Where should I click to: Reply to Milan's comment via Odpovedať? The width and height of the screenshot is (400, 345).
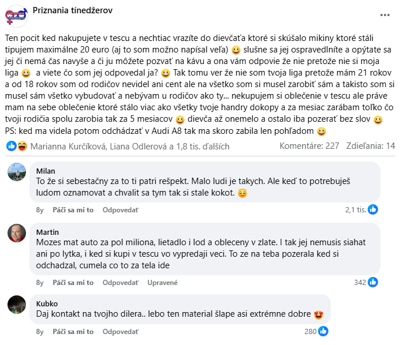[121, 210]
